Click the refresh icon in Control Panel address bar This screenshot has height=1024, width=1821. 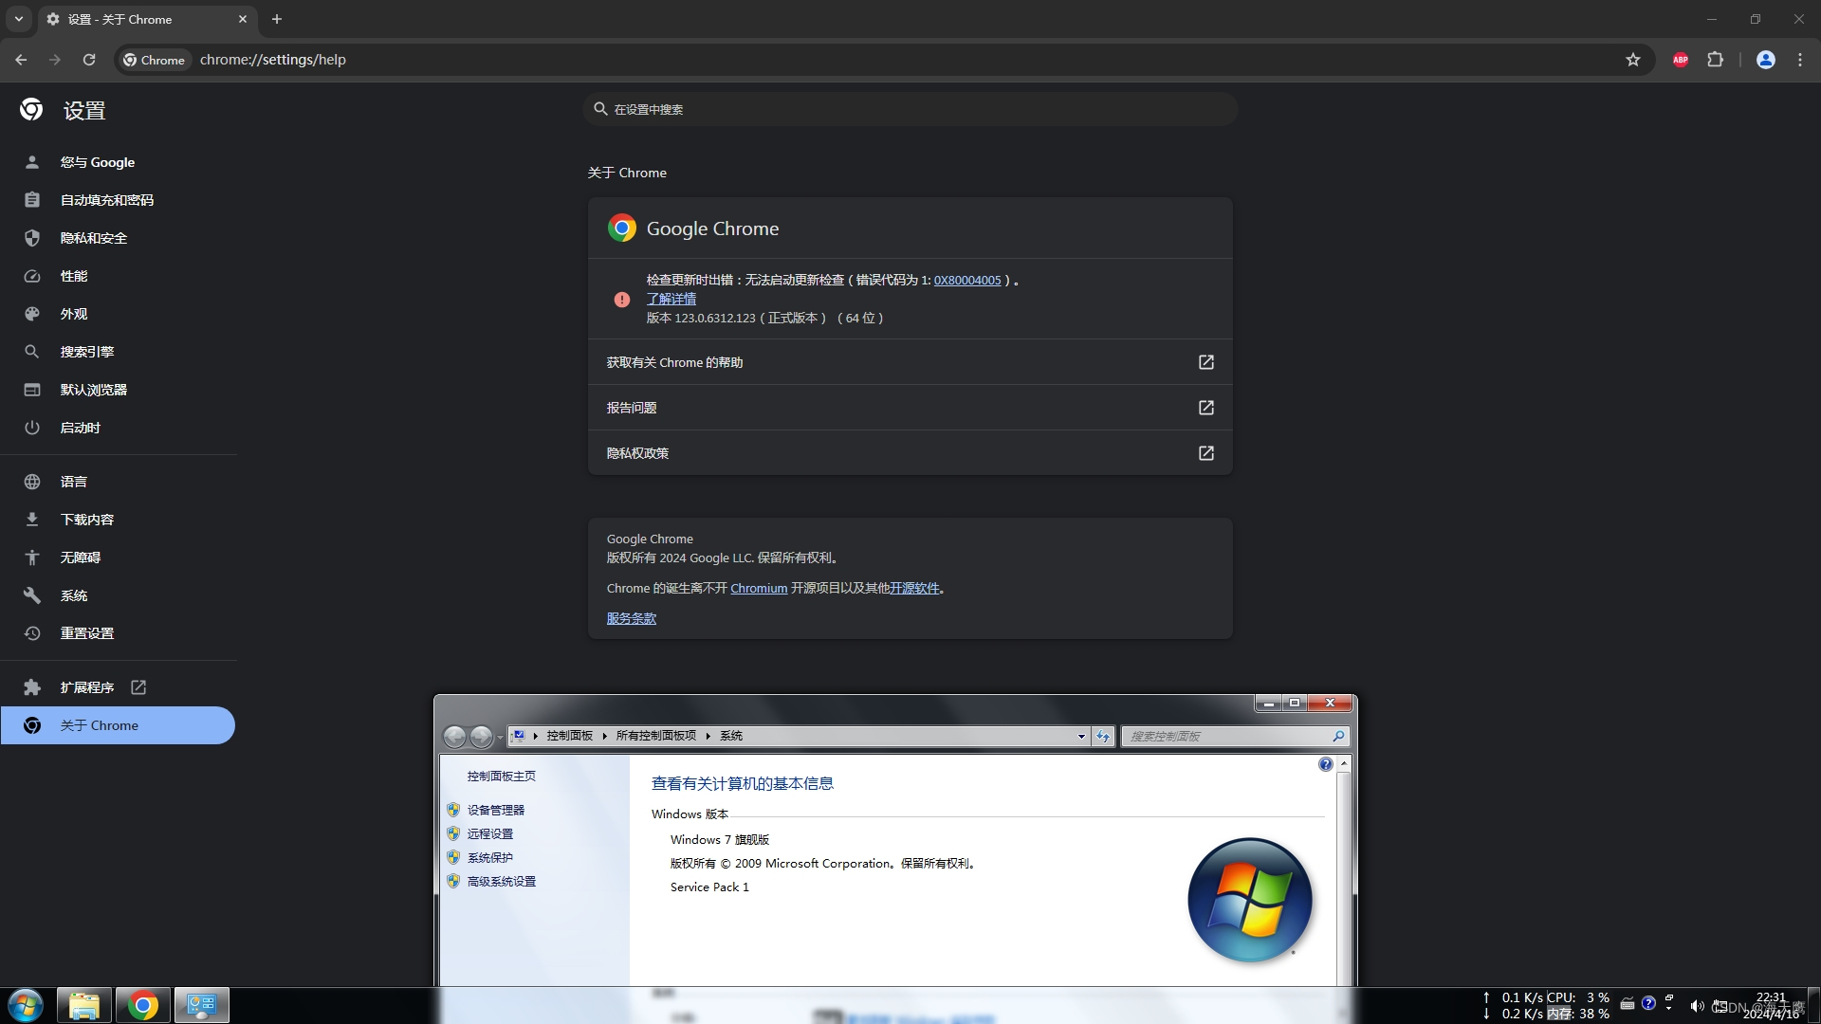point(1102,736)
